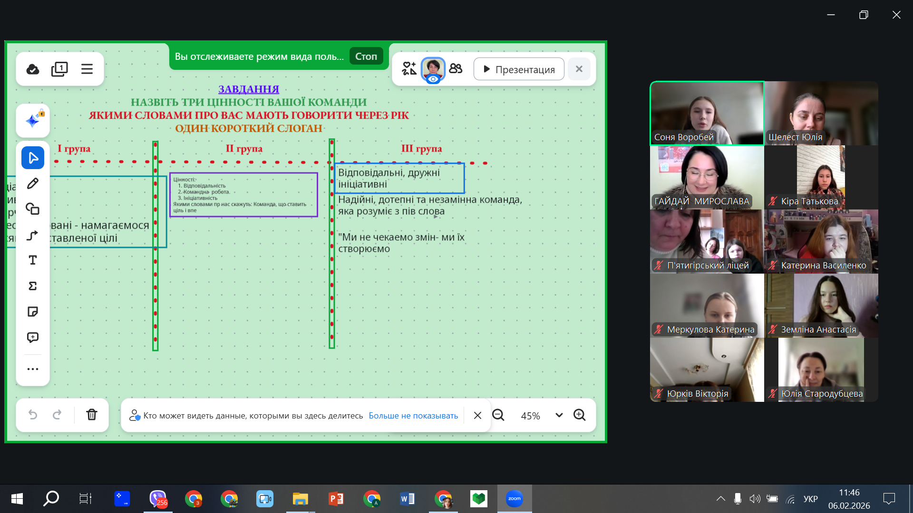Toggle the followed user avatar view
913x513 pixels.
433,69
